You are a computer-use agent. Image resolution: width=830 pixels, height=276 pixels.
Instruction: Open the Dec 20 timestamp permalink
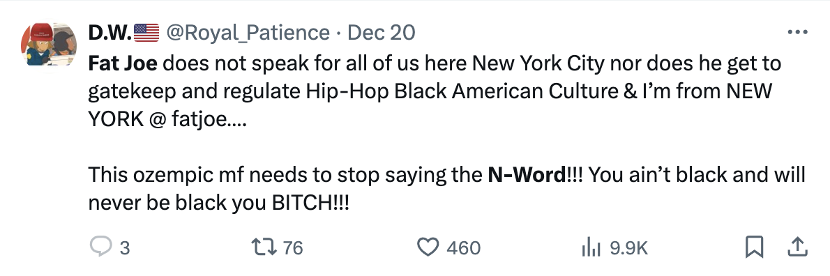pos(381,33)
